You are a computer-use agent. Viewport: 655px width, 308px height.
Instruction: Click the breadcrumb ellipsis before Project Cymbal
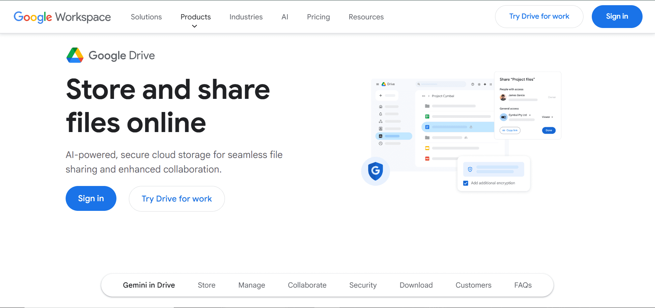424,96
